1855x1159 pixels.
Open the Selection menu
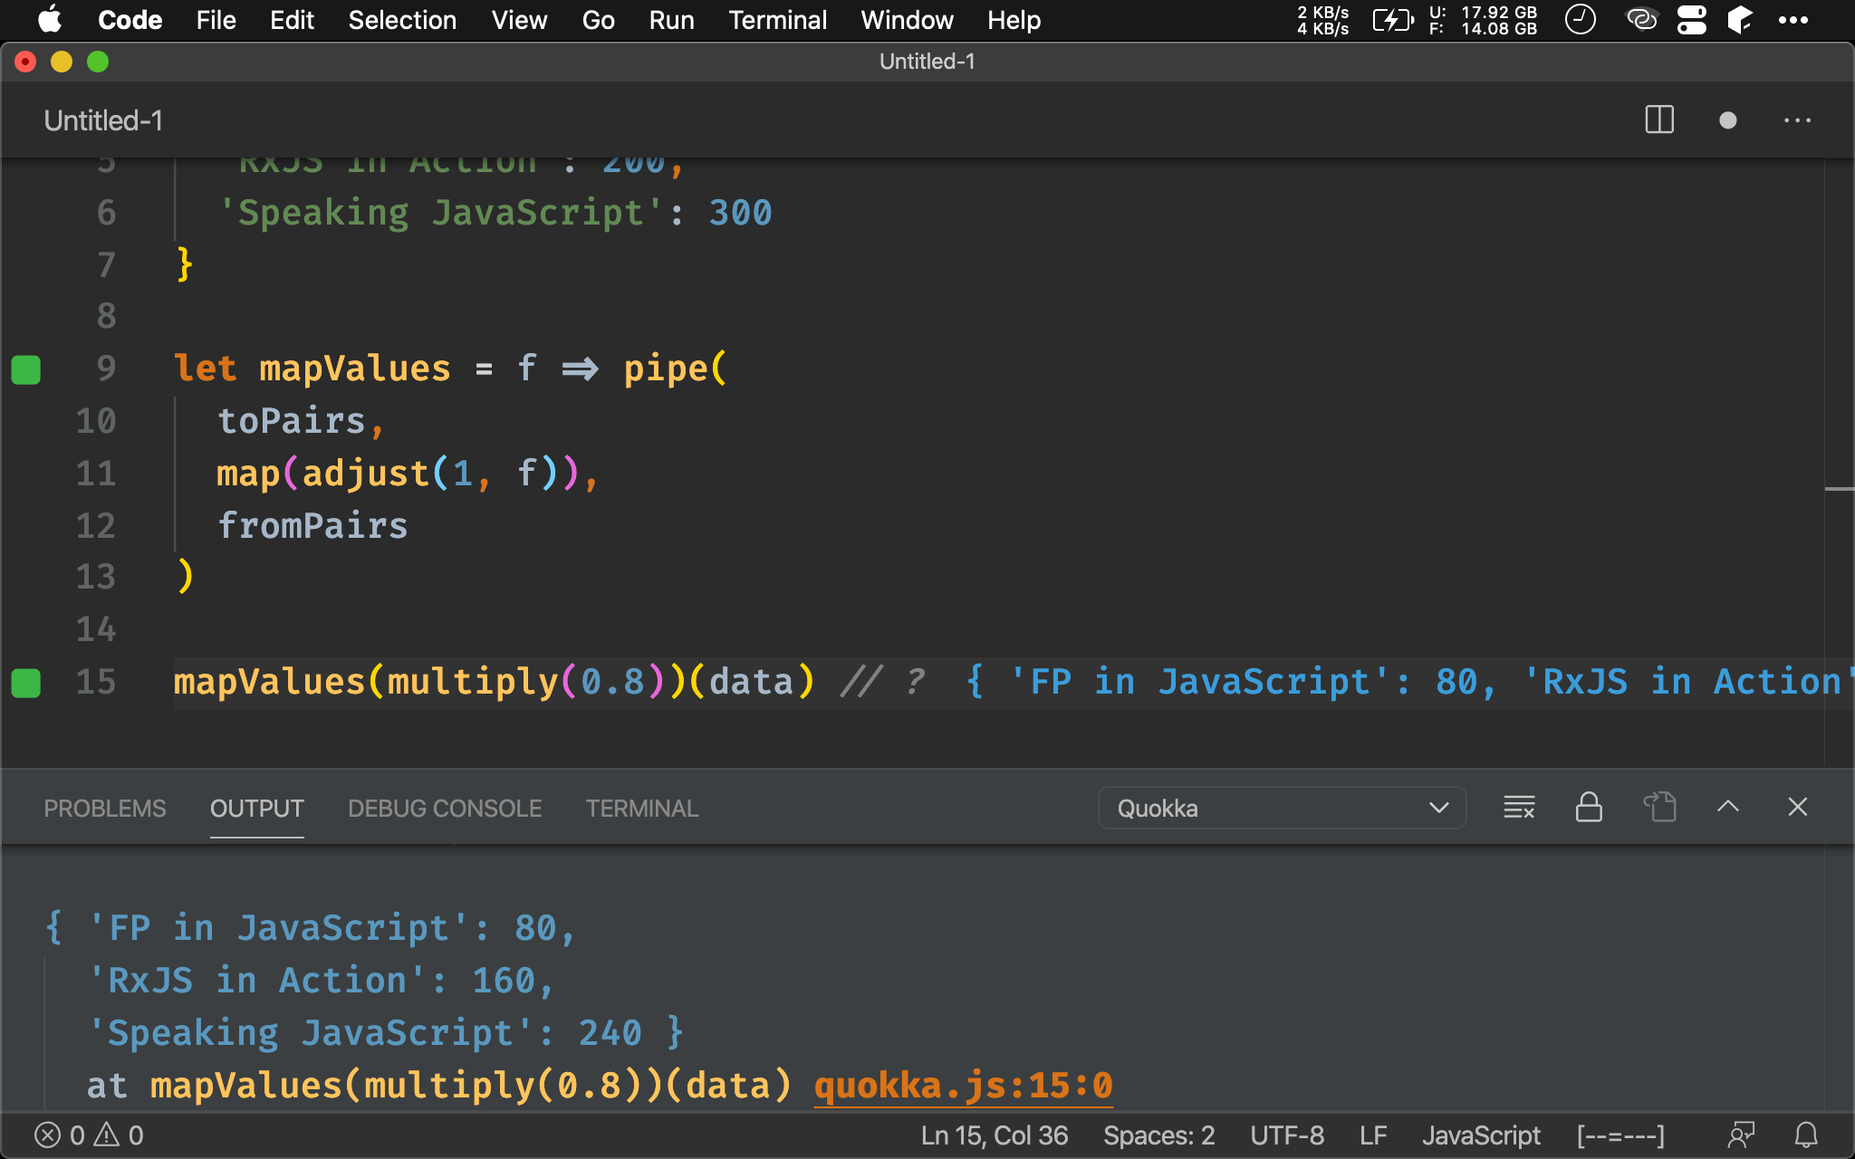coord(402,20)
